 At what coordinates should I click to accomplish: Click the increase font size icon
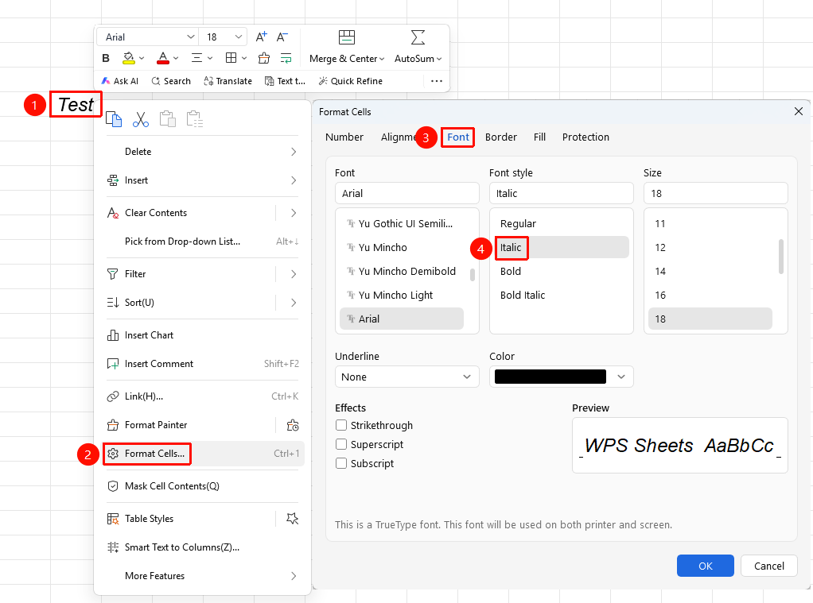(261, 37)
